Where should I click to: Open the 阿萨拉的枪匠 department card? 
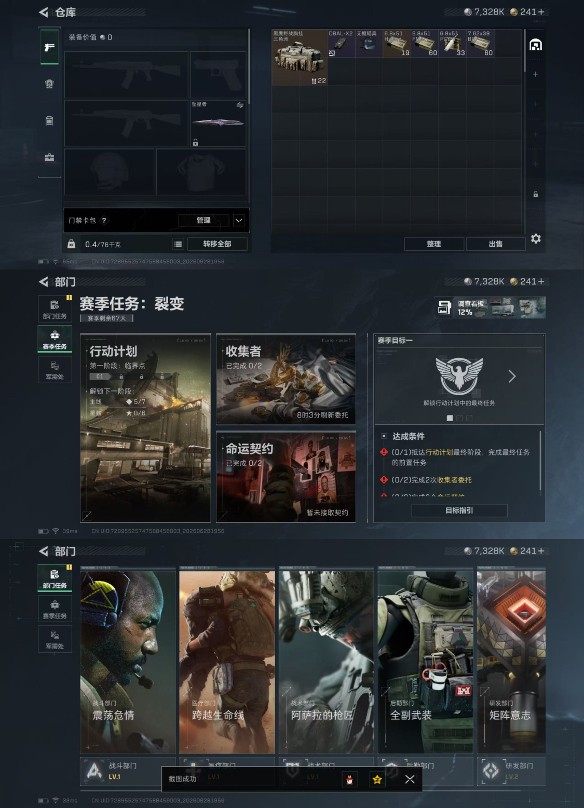click(x=326, y=660)
